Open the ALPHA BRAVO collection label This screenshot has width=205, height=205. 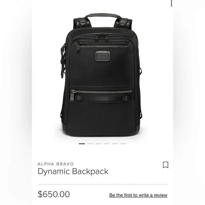[55, 164]
